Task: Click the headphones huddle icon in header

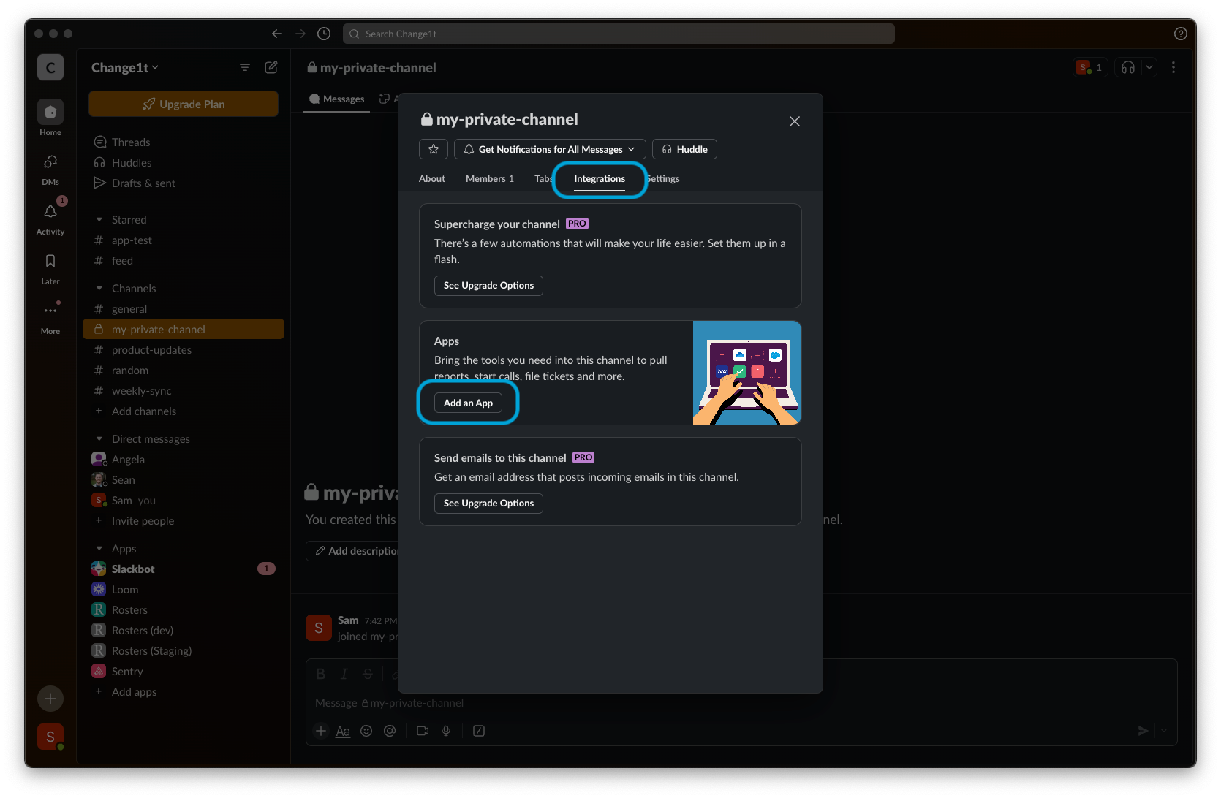Action: pyautogui.click(x=1128, y=67)
